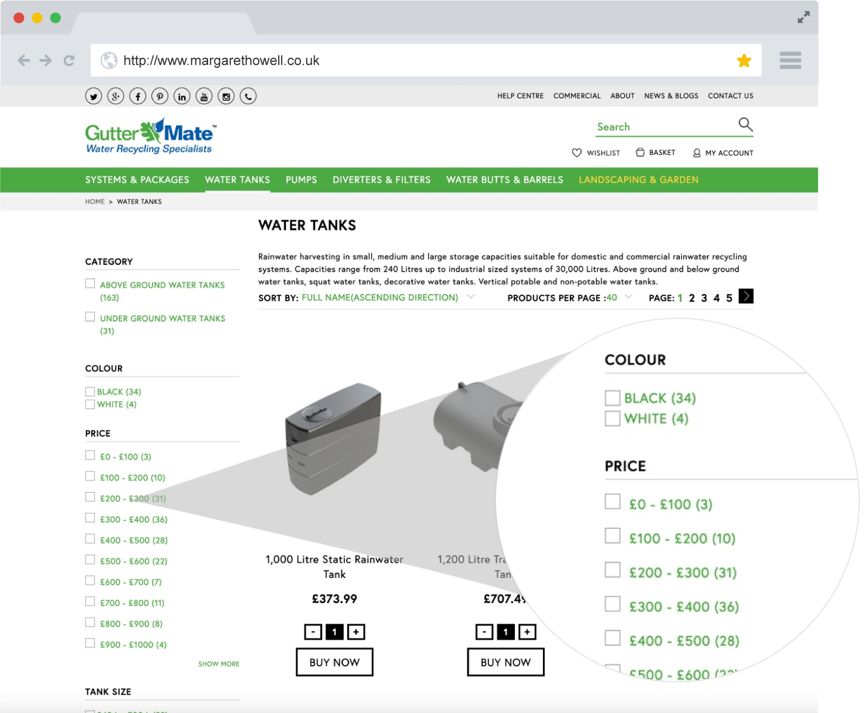Go forward with browser forward arrow
This screenshot has width=865, height=713.
pyautogui.click(x=46, y=60)
